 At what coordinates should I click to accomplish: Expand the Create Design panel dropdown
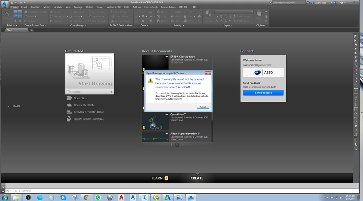click(x=78, y=25)
